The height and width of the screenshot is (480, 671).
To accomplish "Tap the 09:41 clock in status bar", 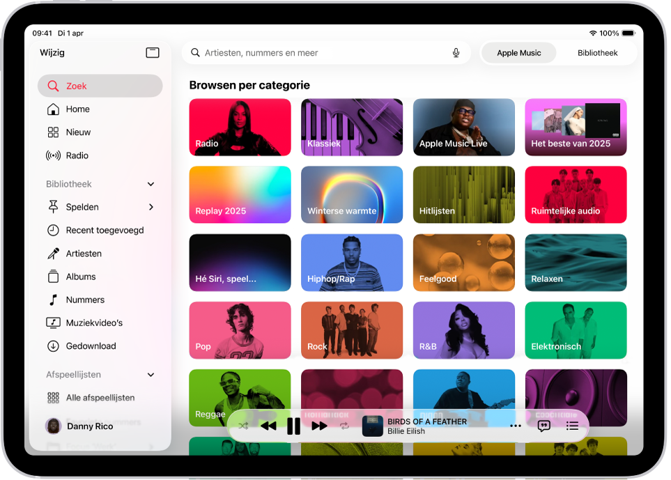I will [x=42, y=33].
